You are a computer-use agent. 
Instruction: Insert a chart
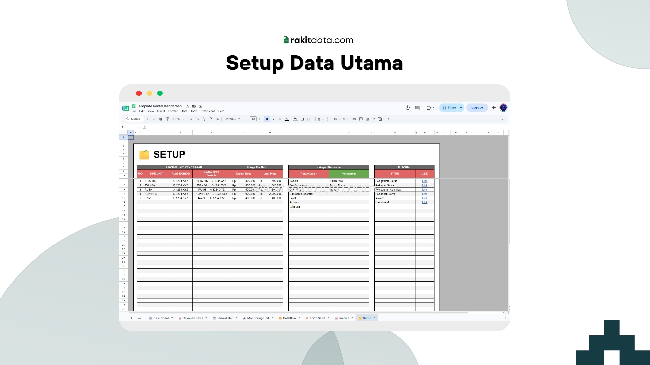pos(367,119)
